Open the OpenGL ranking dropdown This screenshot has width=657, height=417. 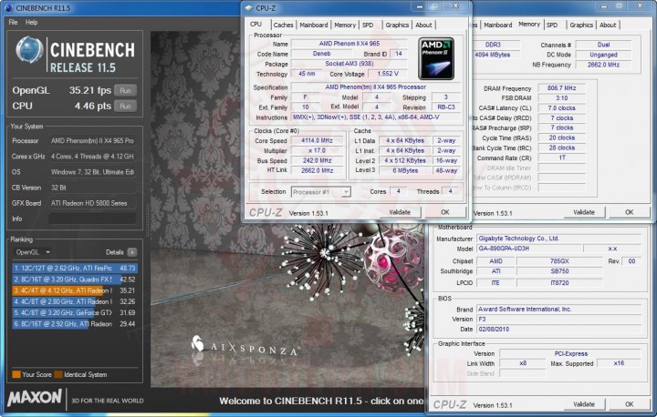click(33, 252)
